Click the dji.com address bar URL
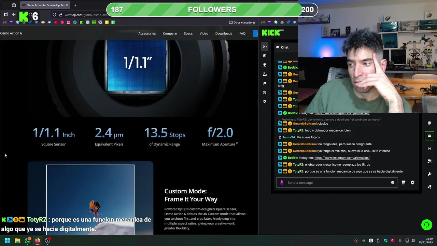Viewport: 437px width, 246px height. click(86, 15)
